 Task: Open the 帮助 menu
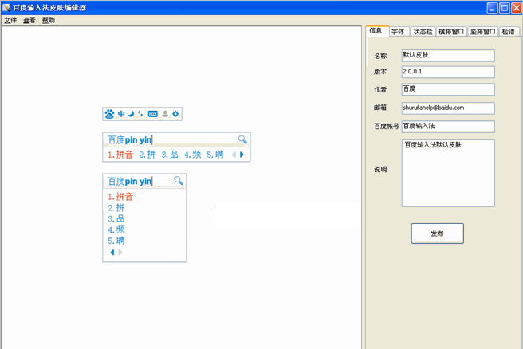[49, 20]
